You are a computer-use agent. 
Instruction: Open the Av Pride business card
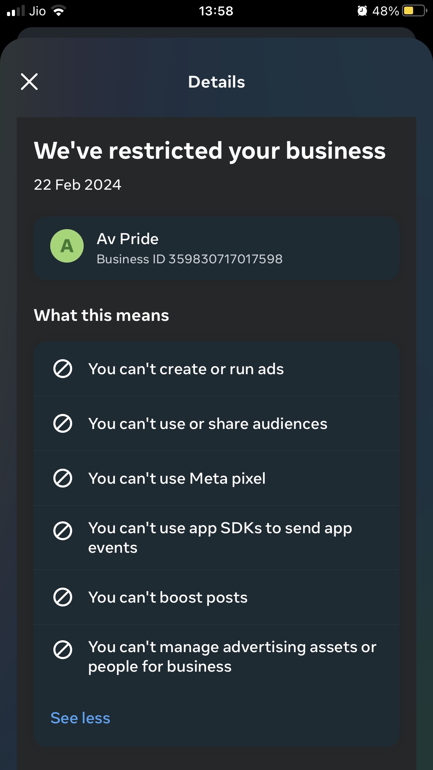coord(216,248)
